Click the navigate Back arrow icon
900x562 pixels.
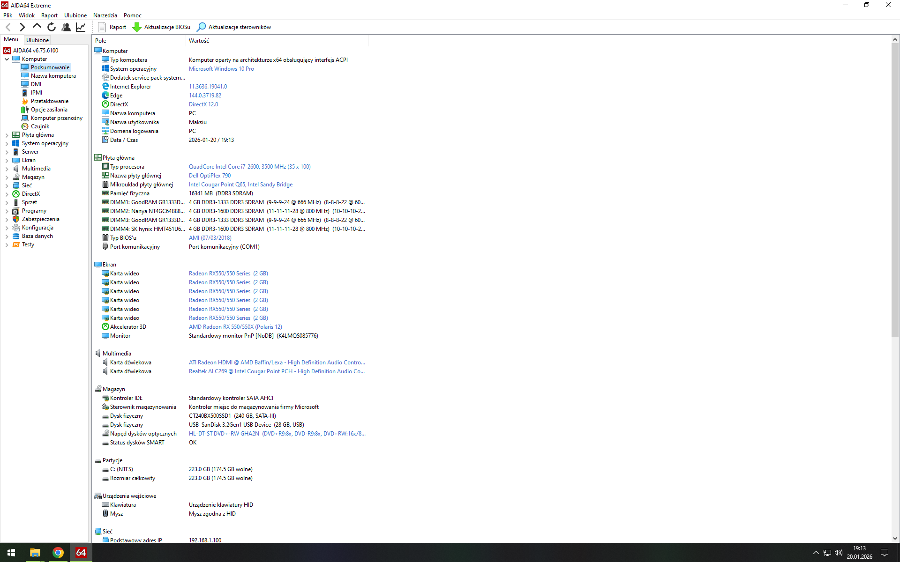coord(8,27)
